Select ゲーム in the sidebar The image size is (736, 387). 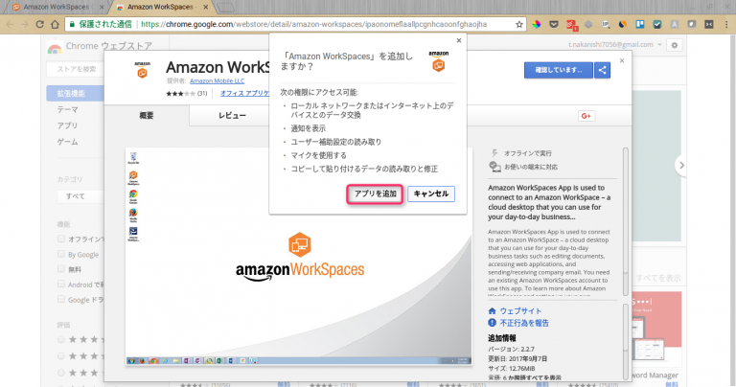(x=68, y=142)
